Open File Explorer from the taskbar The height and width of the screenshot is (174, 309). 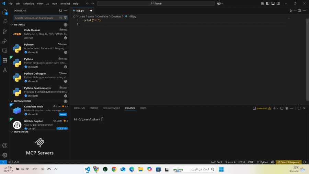[x=140, y=169]
